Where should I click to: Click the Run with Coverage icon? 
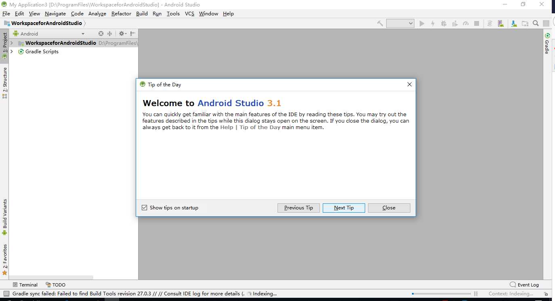tap(455, 23)
